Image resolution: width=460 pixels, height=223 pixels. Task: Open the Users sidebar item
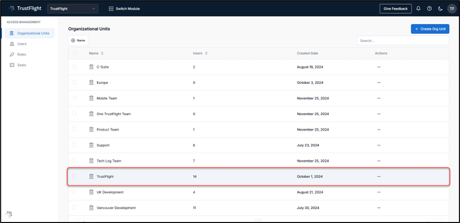21,44
